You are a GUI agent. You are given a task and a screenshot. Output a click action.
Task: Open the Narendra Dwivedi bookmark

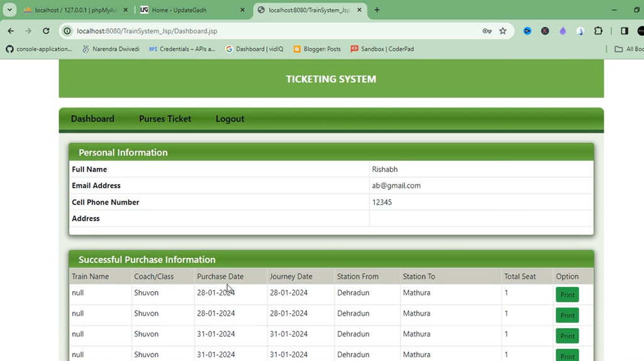pyautogui.click(x=111, y=49)
